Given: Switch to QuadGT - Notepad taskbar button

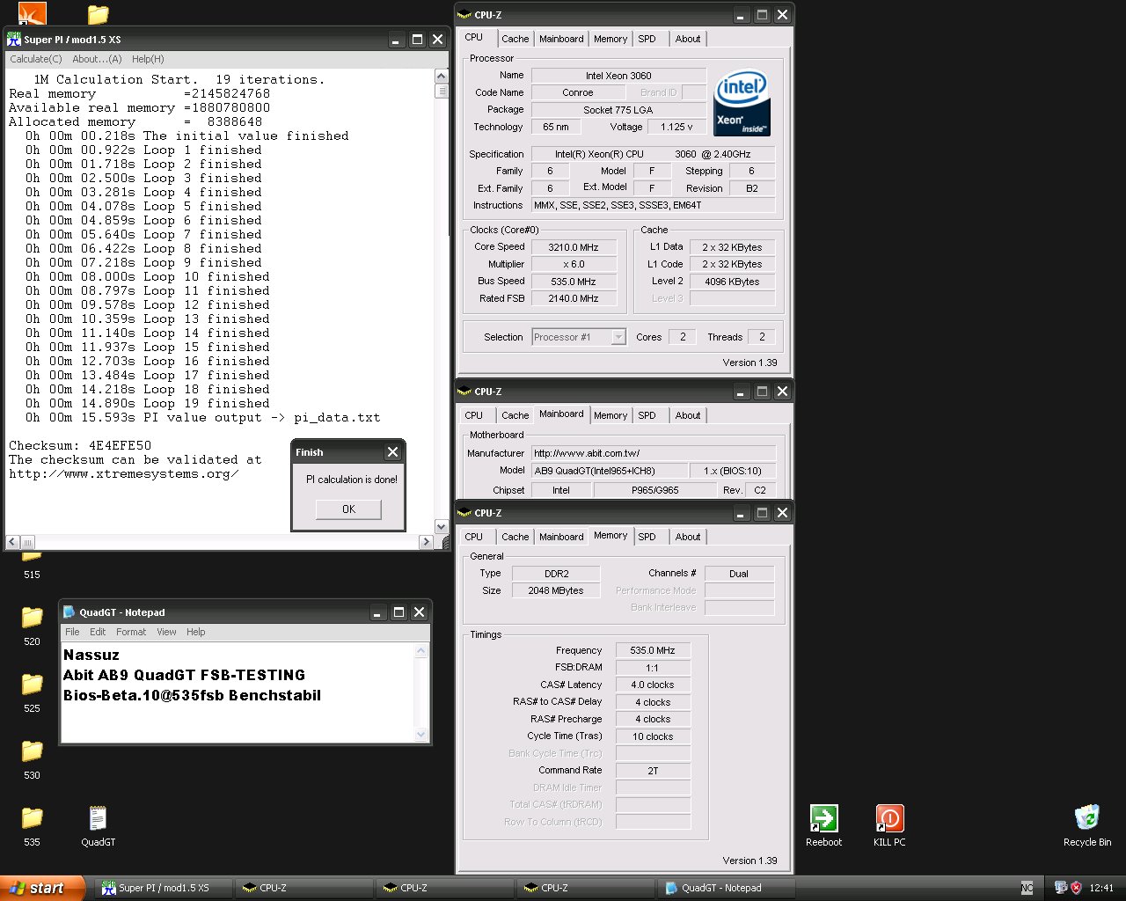Looking at the screenshot, I should (728, 888).
